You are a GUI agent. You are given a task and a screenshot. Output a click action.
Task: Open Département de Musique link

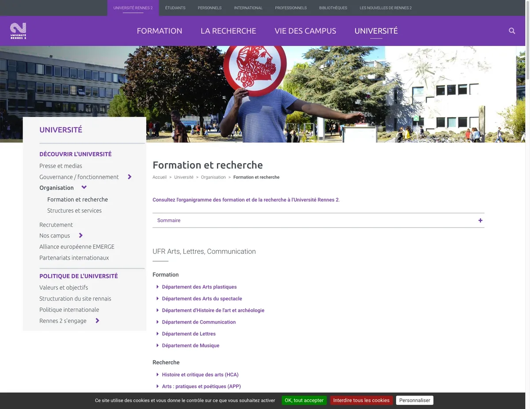click(x=190, y=345)
